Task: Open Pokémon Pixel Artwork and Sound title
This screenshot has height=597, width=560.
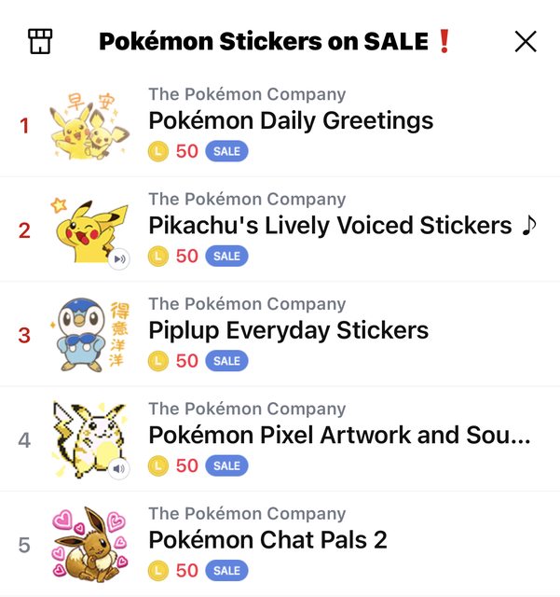Action: point(339,435)
